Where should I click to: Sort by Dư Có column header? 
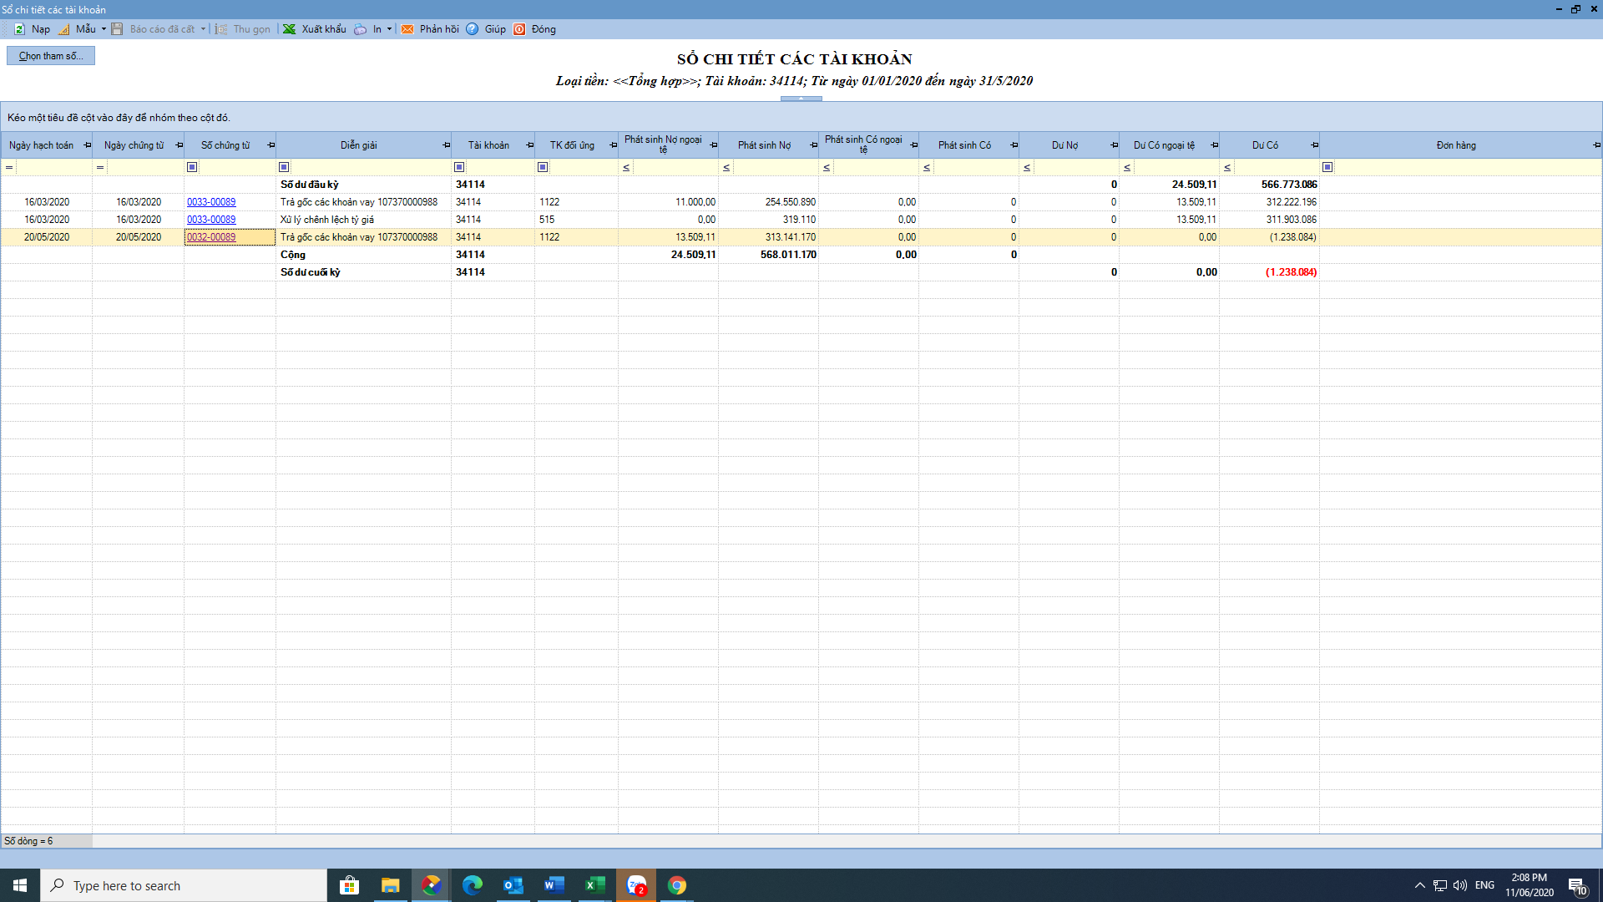coord(1264,145)
